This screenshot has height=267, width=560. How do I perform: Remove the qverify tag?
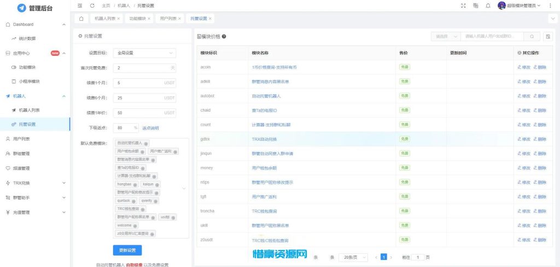[x=156, y=201]
